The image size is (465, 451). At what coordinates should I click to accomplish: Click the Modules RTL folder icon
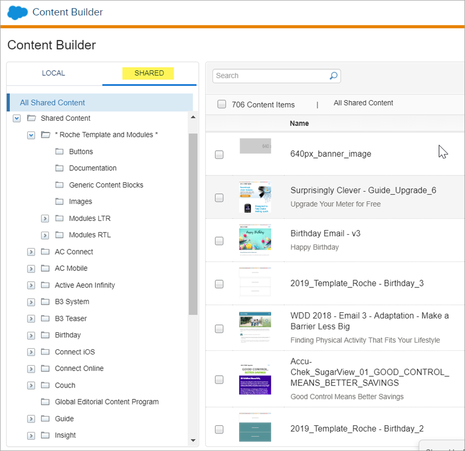(59, 235)
